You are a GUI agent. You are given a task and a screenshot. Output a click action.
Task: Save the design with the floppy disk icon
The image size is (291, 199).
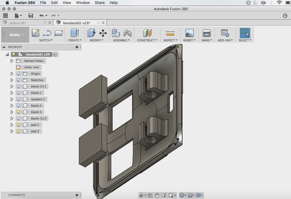pyautogui.click(x=30, y=16)
